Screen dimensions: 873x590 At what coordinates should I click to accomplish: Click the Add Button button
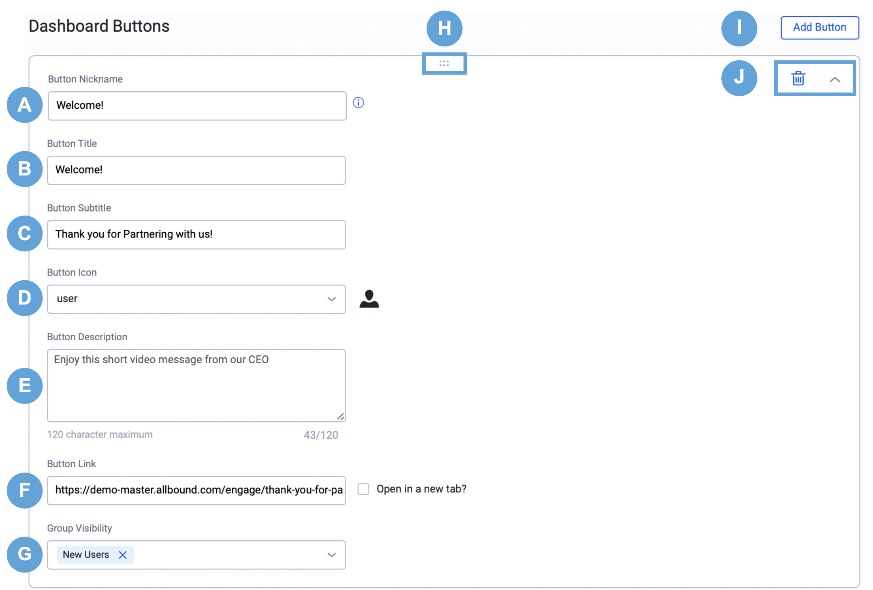point(820,27)
